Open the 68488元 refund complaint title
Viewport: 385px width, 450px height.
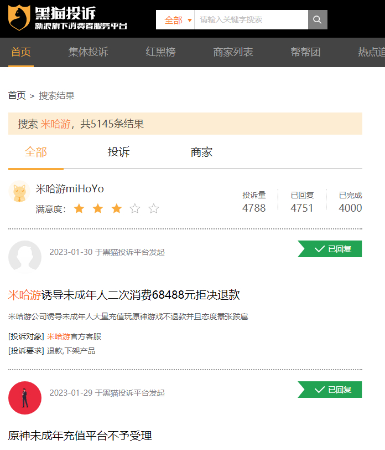[x=124, y=295]
